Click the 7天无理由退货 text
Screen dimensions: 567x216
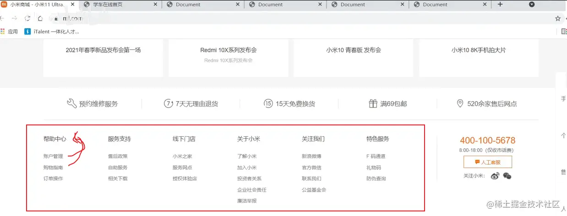tap(197, 104)
